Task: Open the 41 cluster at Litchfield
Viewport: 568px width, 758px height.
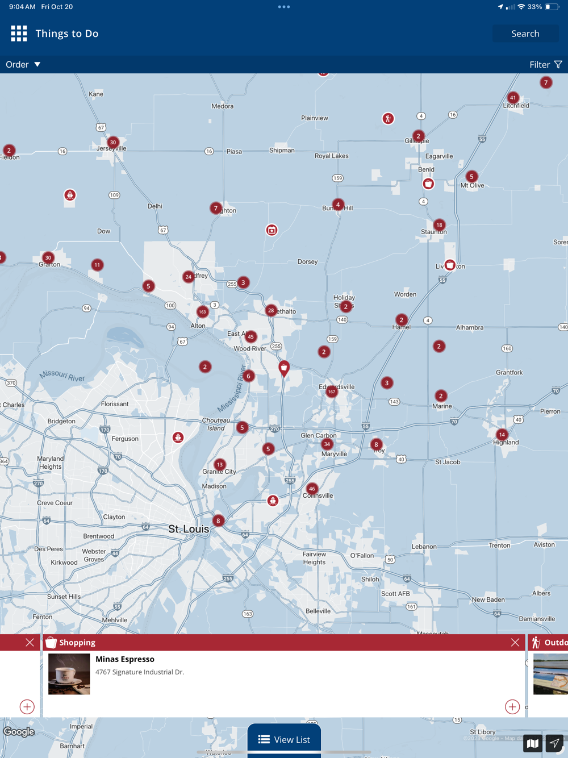Action: point(513,98)
